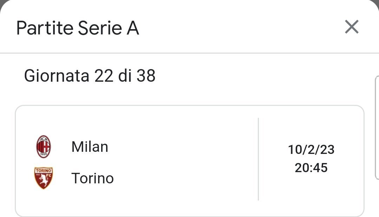Click the Serie A text in the title
The height and width of the screenshot is (217, 379).
click(108, 28)
